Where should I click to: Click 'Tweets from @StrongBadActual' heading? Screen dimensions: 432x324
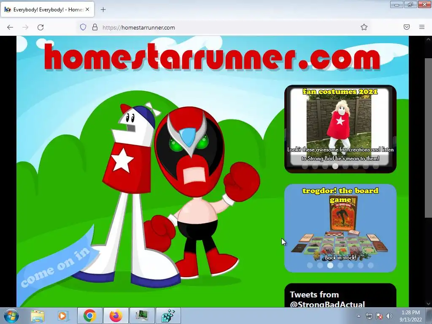click(x=327, y=299)
